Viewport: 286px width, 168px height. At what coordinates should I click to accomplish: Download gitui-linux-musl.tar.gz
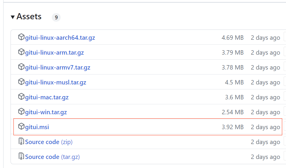56,82
